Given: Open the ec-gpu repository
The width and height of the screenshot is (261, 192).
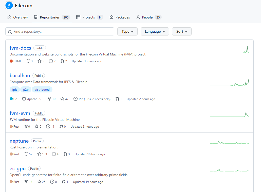Looking at the screenshot, I should (18, 168).
